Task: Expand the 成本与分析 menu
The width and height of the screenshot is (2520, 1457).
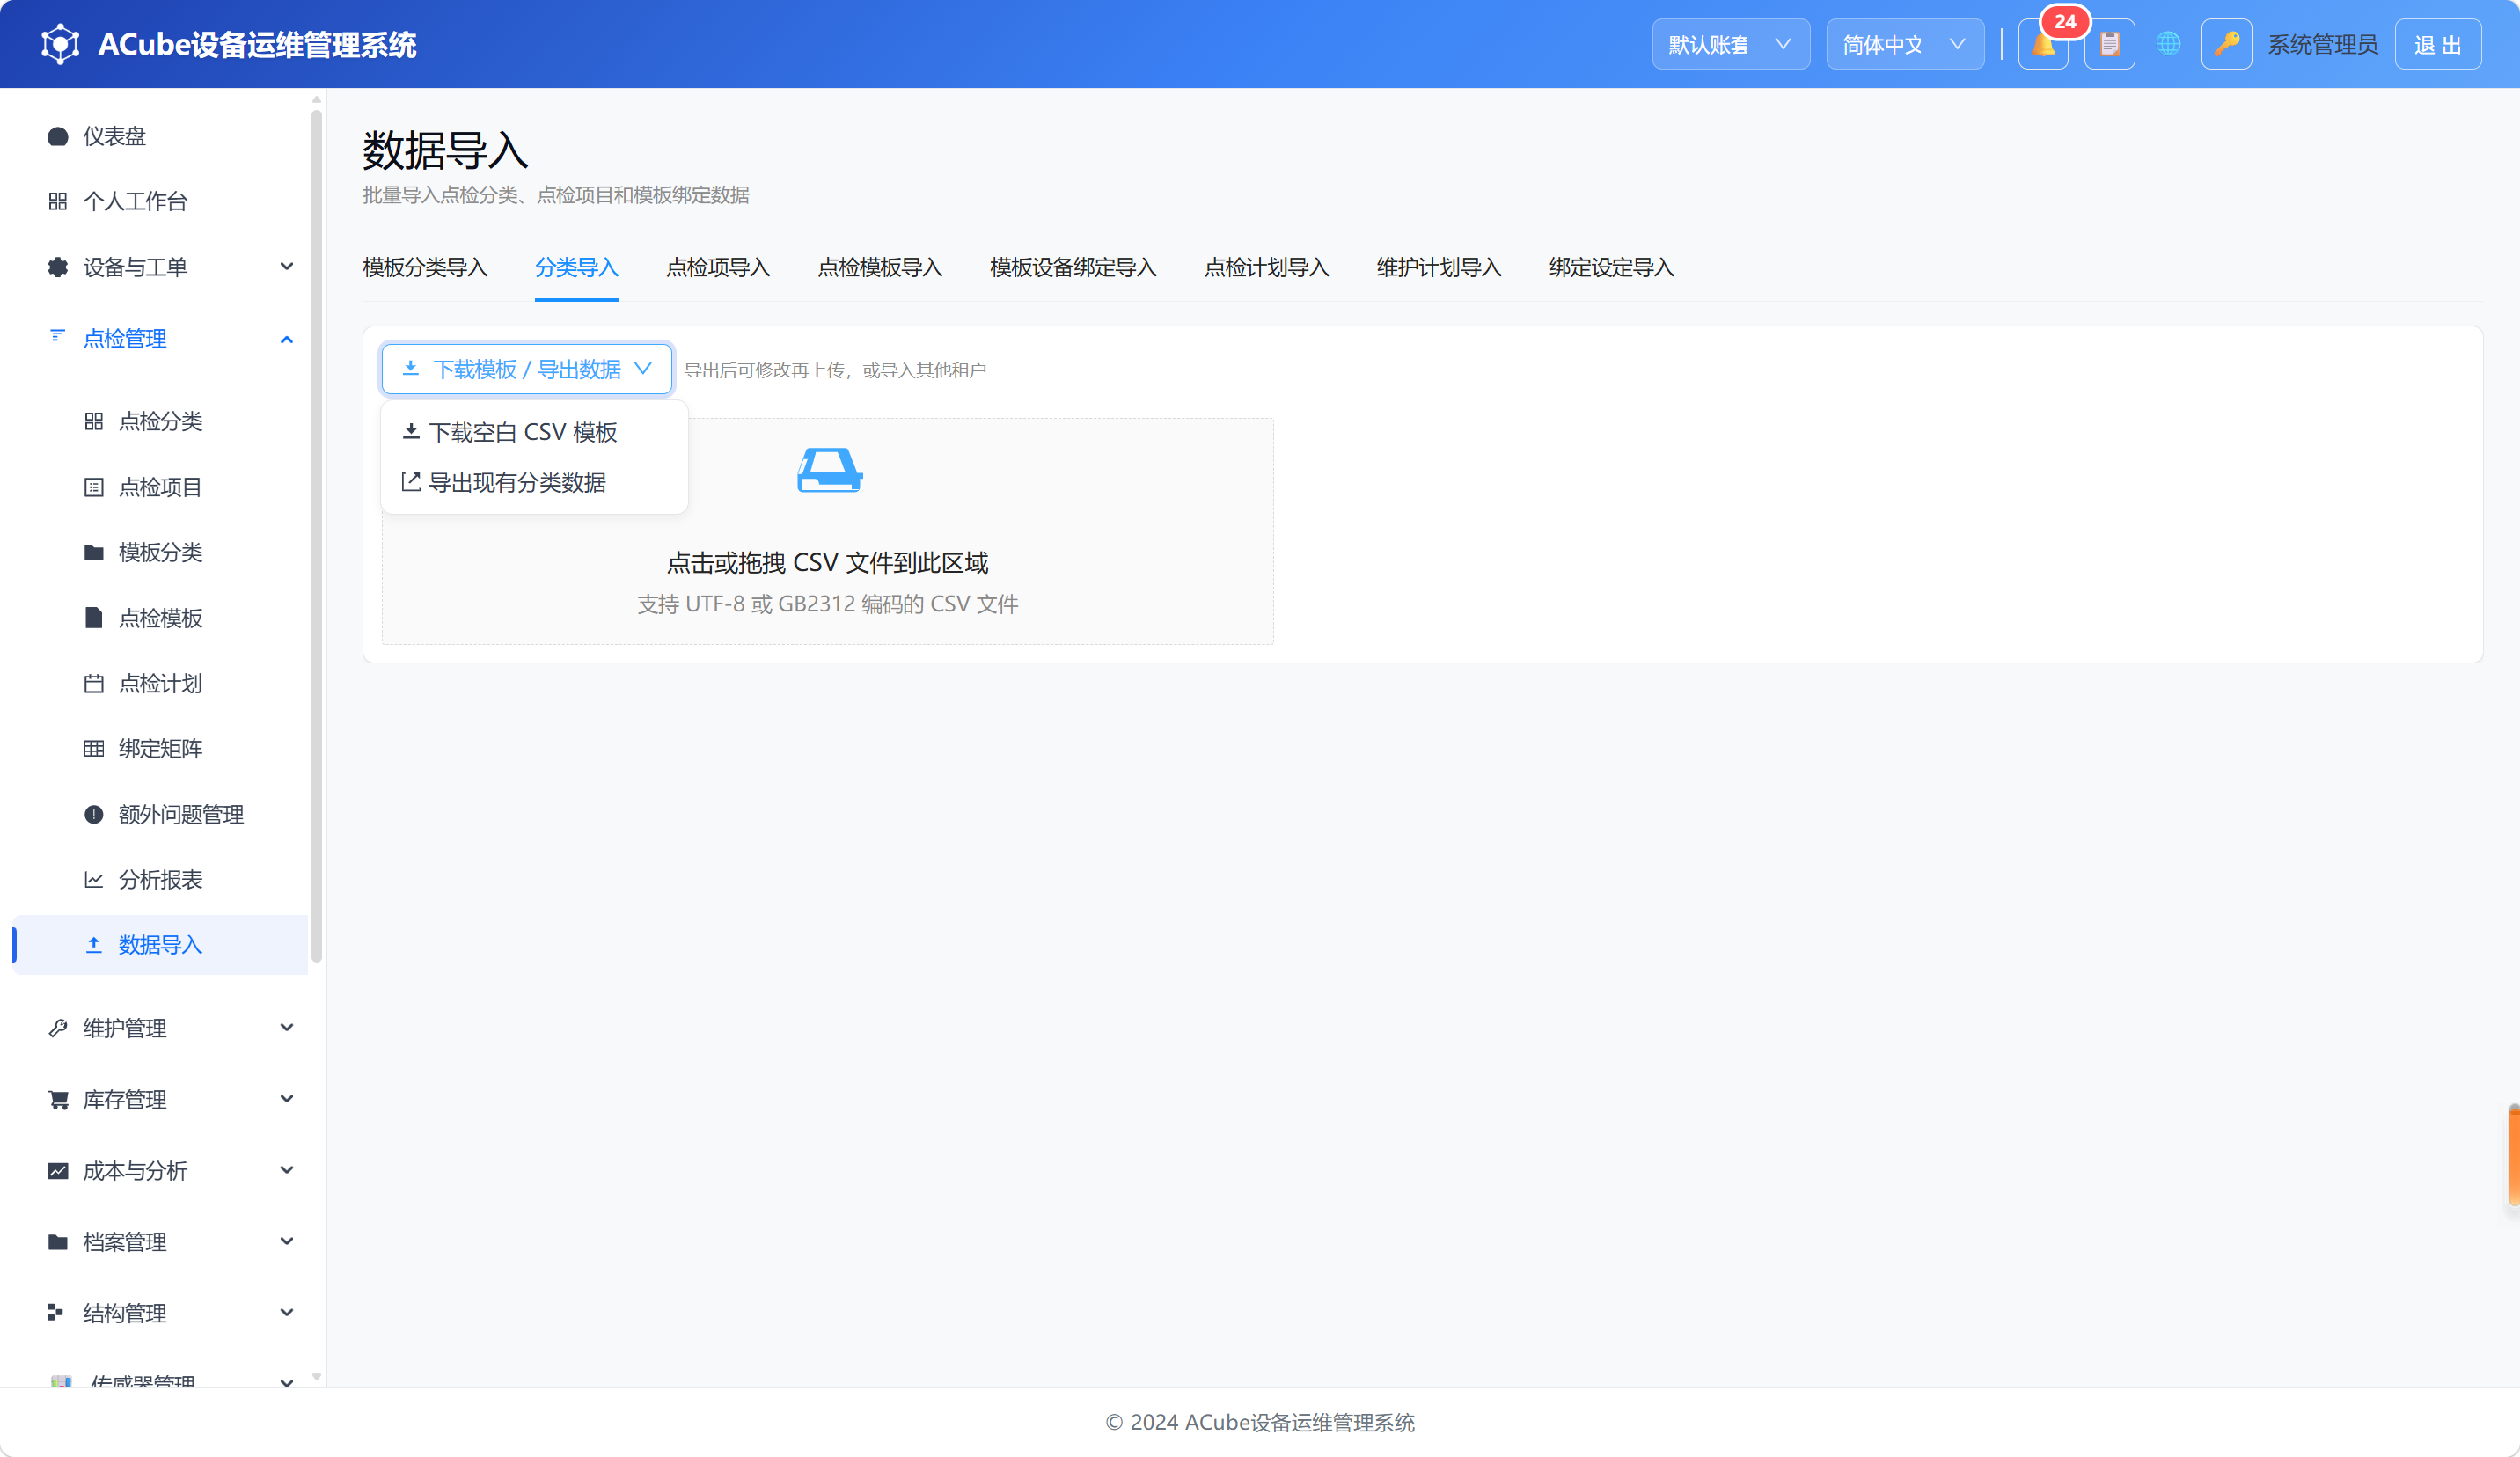Action: click(160, 1170)
